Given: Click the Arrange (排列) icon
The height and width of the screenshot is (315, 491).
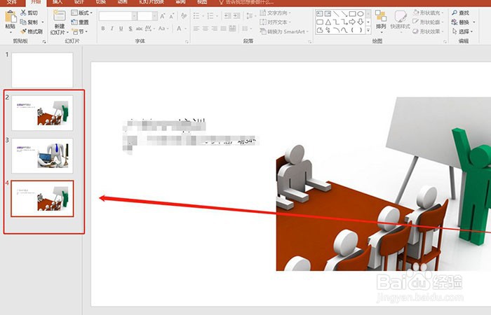Looking at the screenshot, I should click(381, 16).
